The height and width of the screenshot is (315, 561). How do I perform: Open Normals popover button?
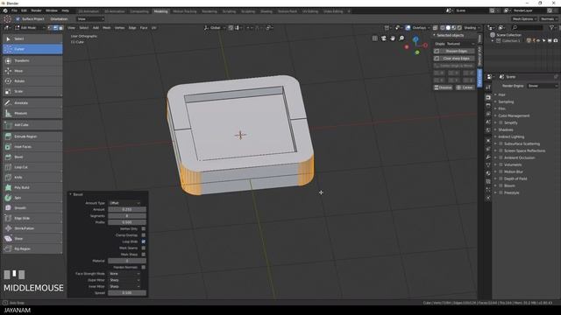coord(549,19)
